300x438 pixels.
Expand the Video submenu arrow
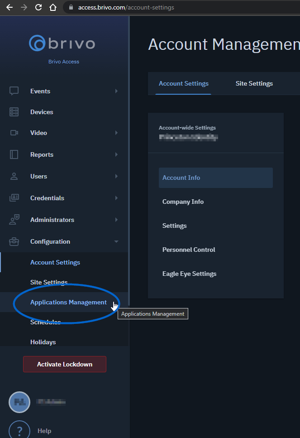(116, 133)
